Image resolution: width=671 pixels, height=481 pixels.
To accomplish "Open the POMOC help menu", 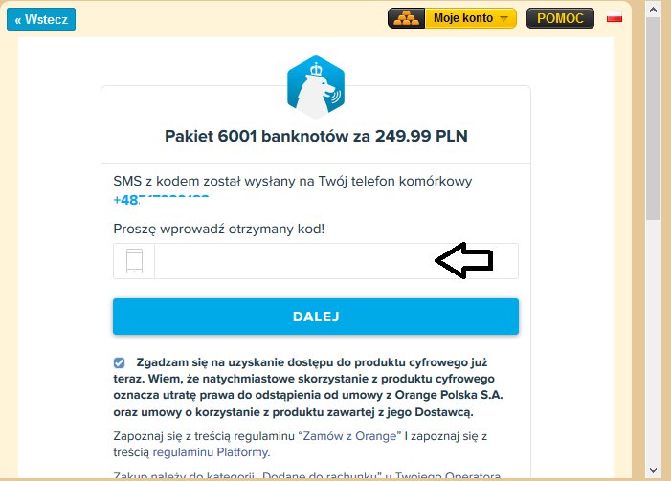I will click(560, 18).
